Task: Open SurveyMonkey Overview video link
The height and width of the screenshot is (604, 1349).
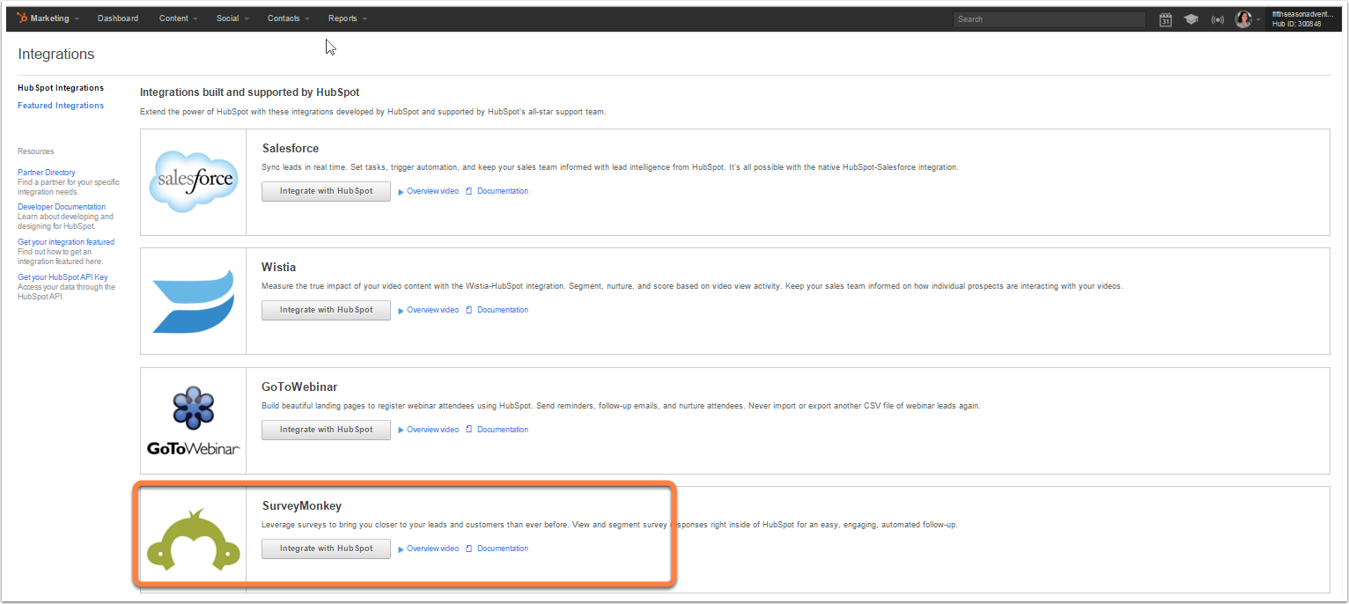Action: [x=432, y=549]
